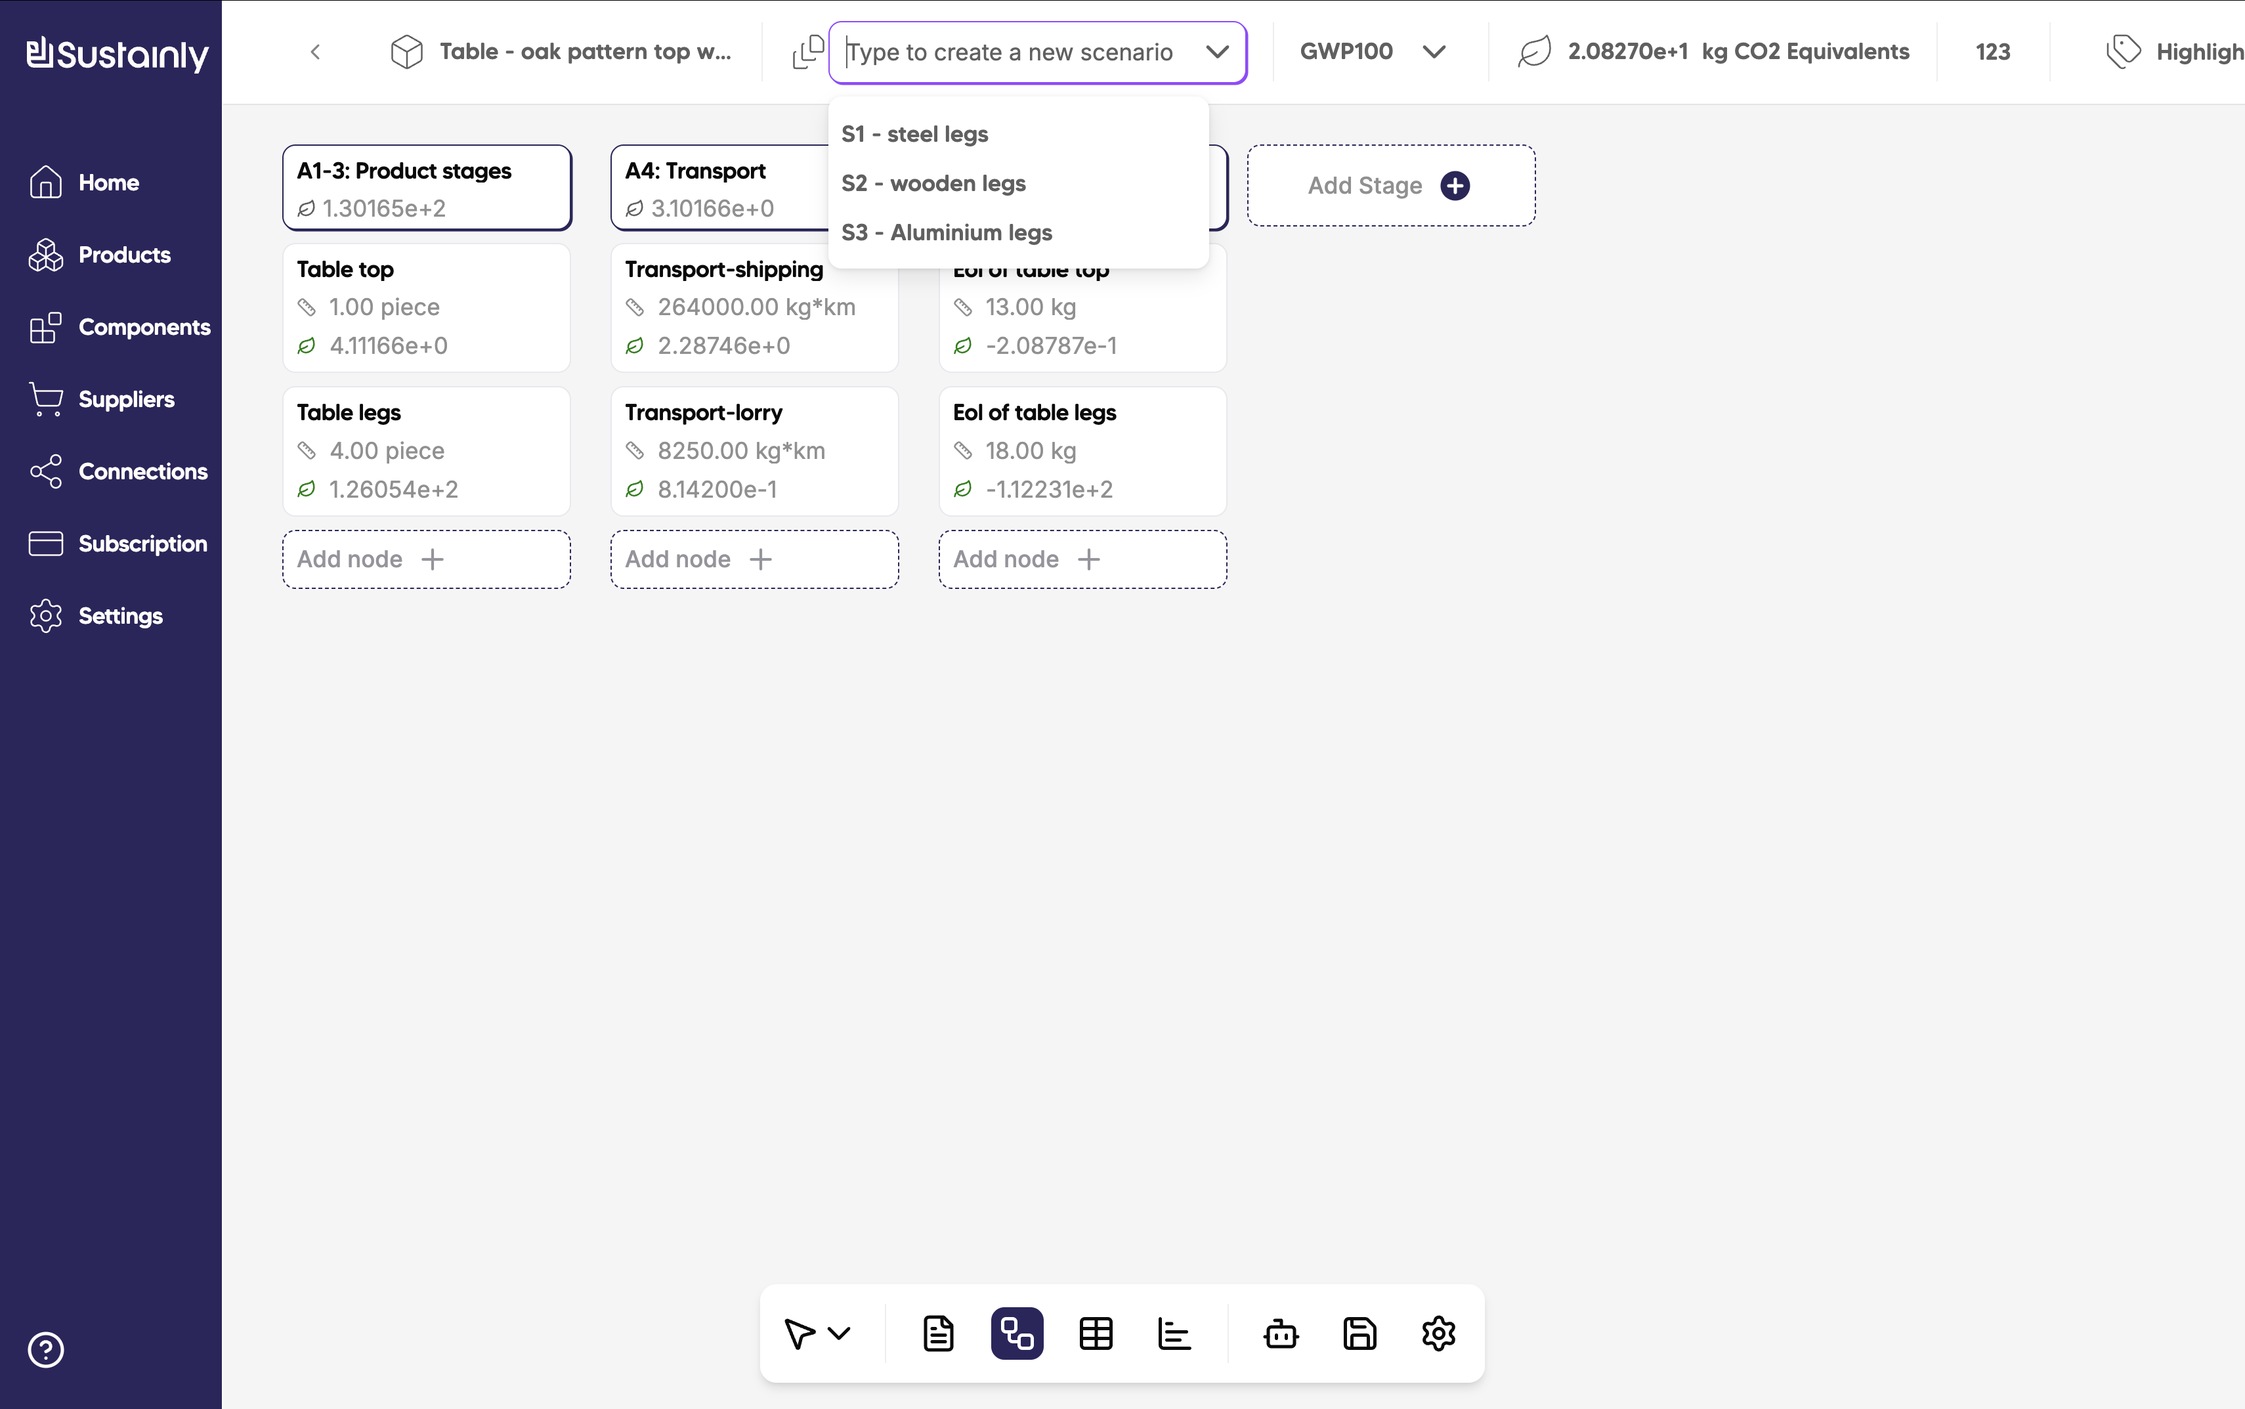Open the bar chart view icon
Viewport: 2245px width, 1409px height.
coord(1174,1333)
